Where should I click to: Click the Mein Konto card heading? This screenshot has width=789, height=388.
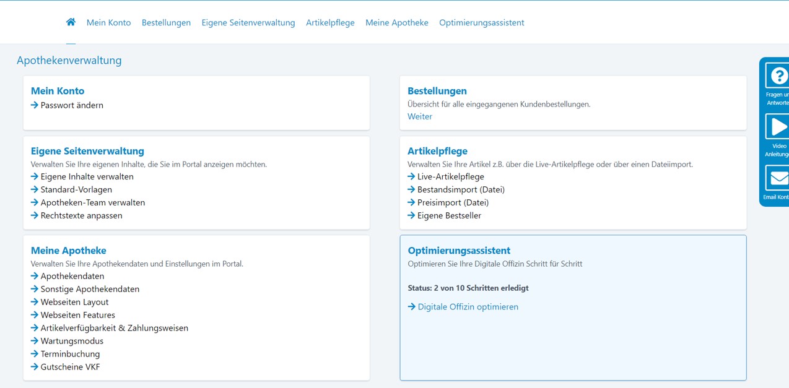[58, 91]
